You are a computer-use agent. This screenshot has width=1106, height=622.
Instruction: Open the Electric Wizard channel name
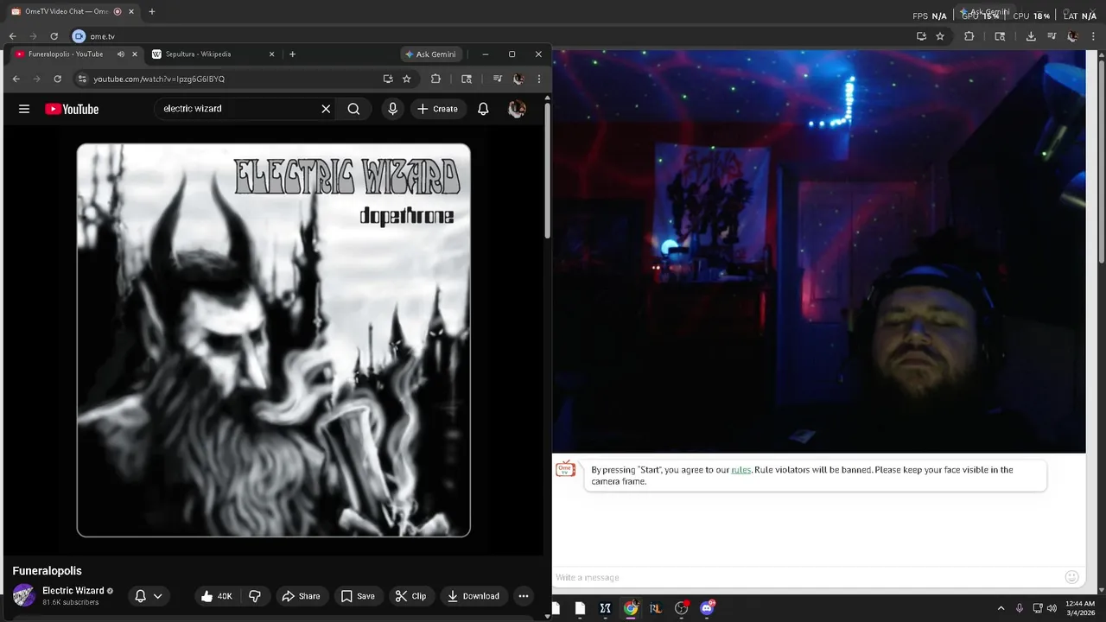[x=73, y=591]
